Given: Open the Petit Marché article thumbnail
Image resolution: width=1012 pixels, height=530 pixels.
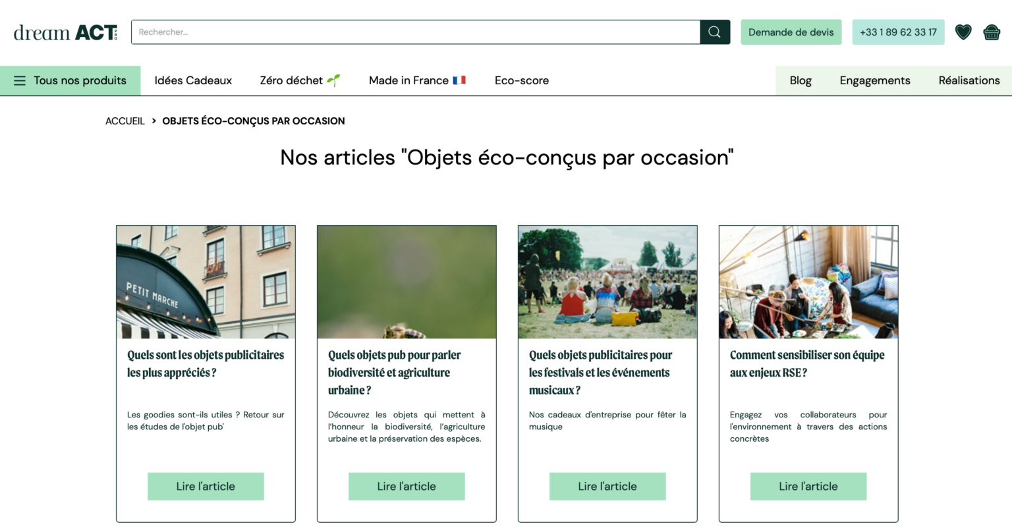Looking at the screenshot, I should point(206,282).
